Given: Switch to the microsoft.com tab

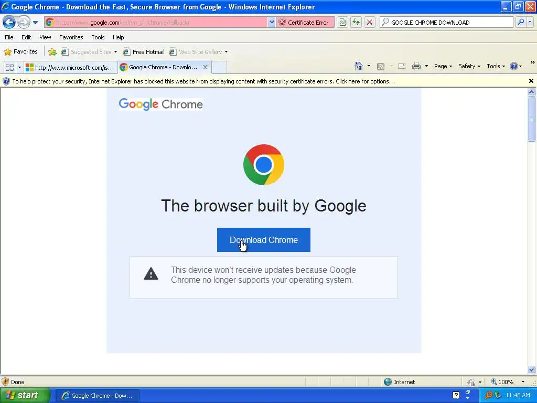Looking at the screenshot, I should 71,68.
